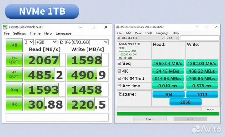This screenshot has height=137, width=225.
Task: Click the 4K Q32T1 read result 485.2
Action: [45, 75]
